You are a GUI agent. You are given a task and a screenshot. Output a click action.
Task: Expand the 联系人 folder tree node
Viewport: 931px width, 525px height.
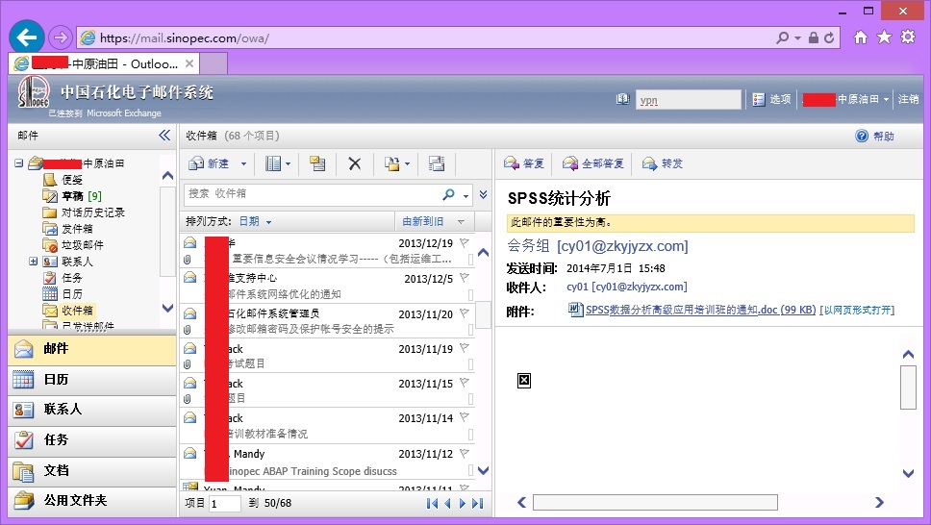tap(34, 262)
